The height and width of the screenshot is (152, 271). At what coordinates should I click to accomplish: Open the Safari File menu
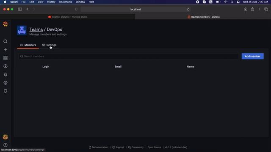(x=24, y=2)
